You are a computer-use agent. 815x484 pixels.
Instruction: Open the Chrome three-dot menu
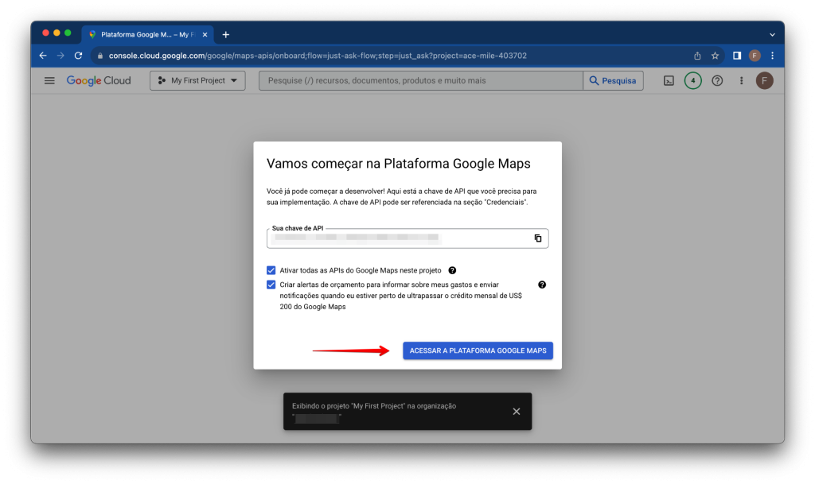point(772,56)
